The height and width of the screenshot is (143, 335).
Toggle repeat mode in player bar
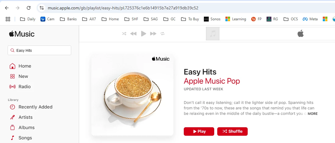(162, 34)
